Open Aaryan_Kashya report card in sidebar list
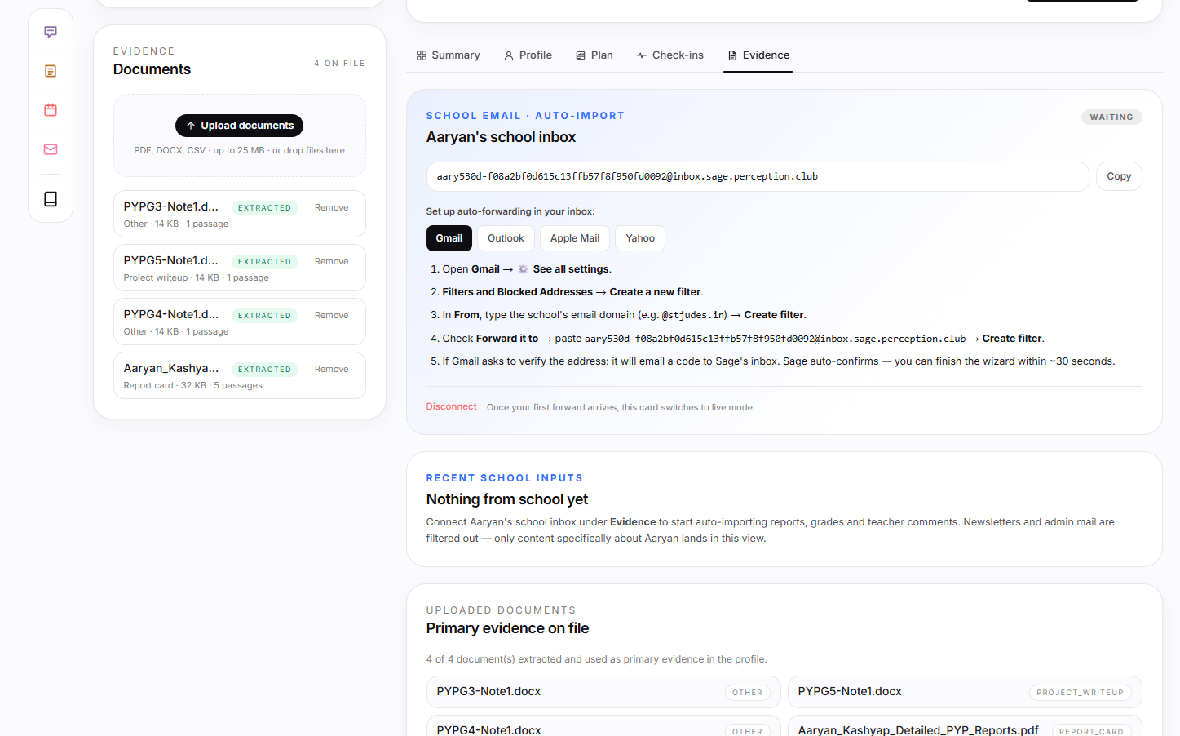The image size is (1180, 736). click(239, 375)
